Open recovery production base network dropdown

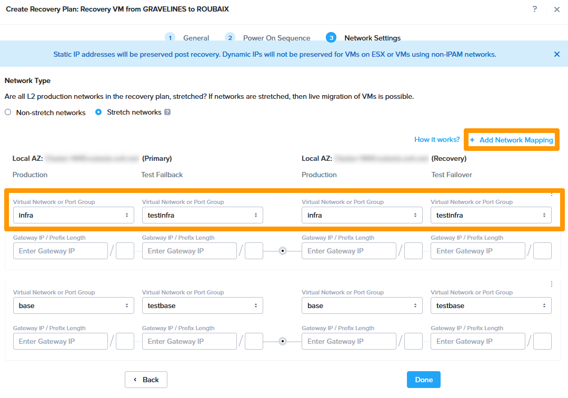click(x=362, y=305)
